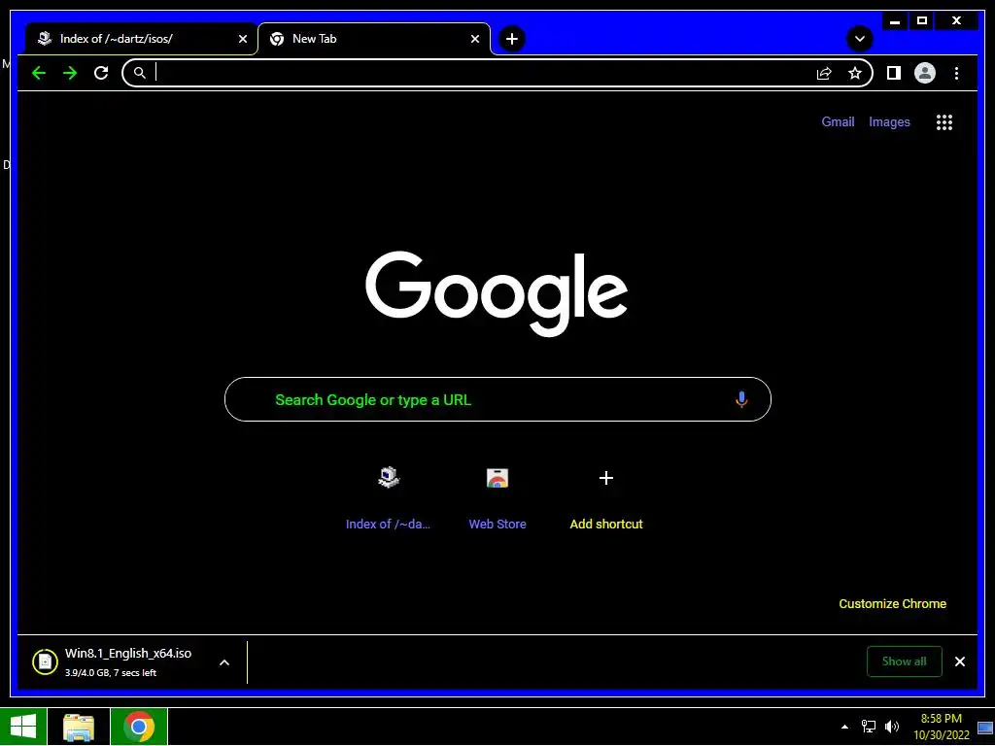This screenshot has width=995, height=746.
Task: Expand options for the Win8.1_English_x64.iso download
Action: (x=224, y=662)
